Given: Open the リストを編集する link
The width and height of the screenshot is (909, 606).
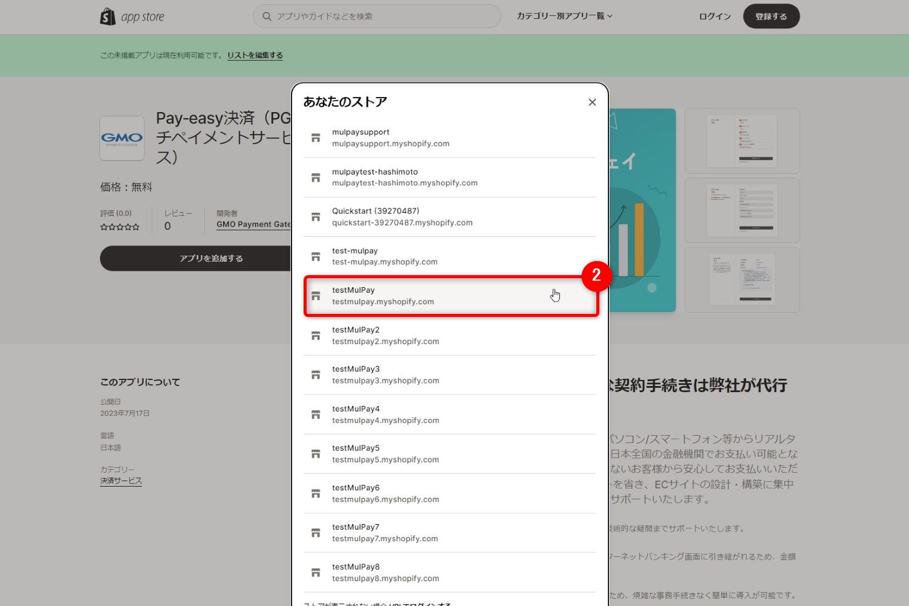Looking at the screenshot, I should [255, 55].
